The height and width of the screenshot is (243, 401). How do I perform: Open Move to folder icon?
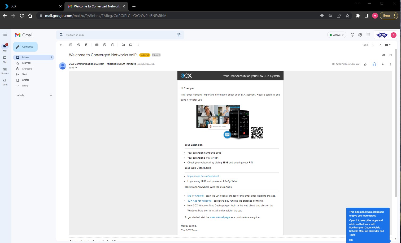(123, 45)
